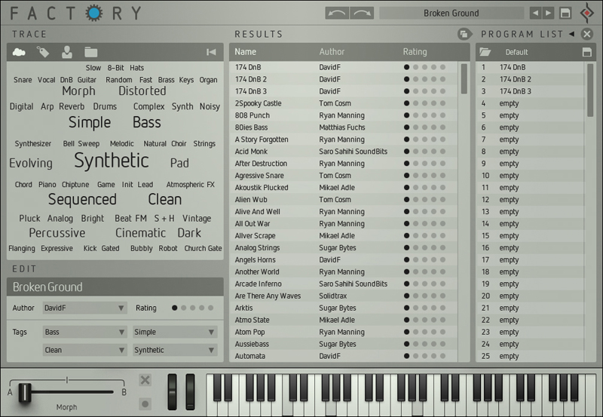The height and width of the screenshot is (417, 603).
Task: Load the Akoustik Plucked preset
Action: tap(343, 187)
